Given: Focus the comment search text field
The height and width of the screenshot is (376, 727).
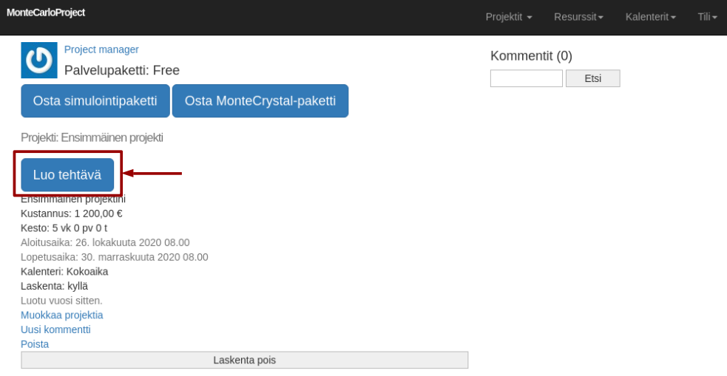Looking at the screenshot, I should tap(526, 78).
